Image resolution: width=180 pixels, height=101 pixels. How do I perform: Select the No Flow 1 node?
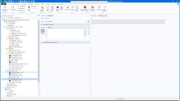(14, 77)
